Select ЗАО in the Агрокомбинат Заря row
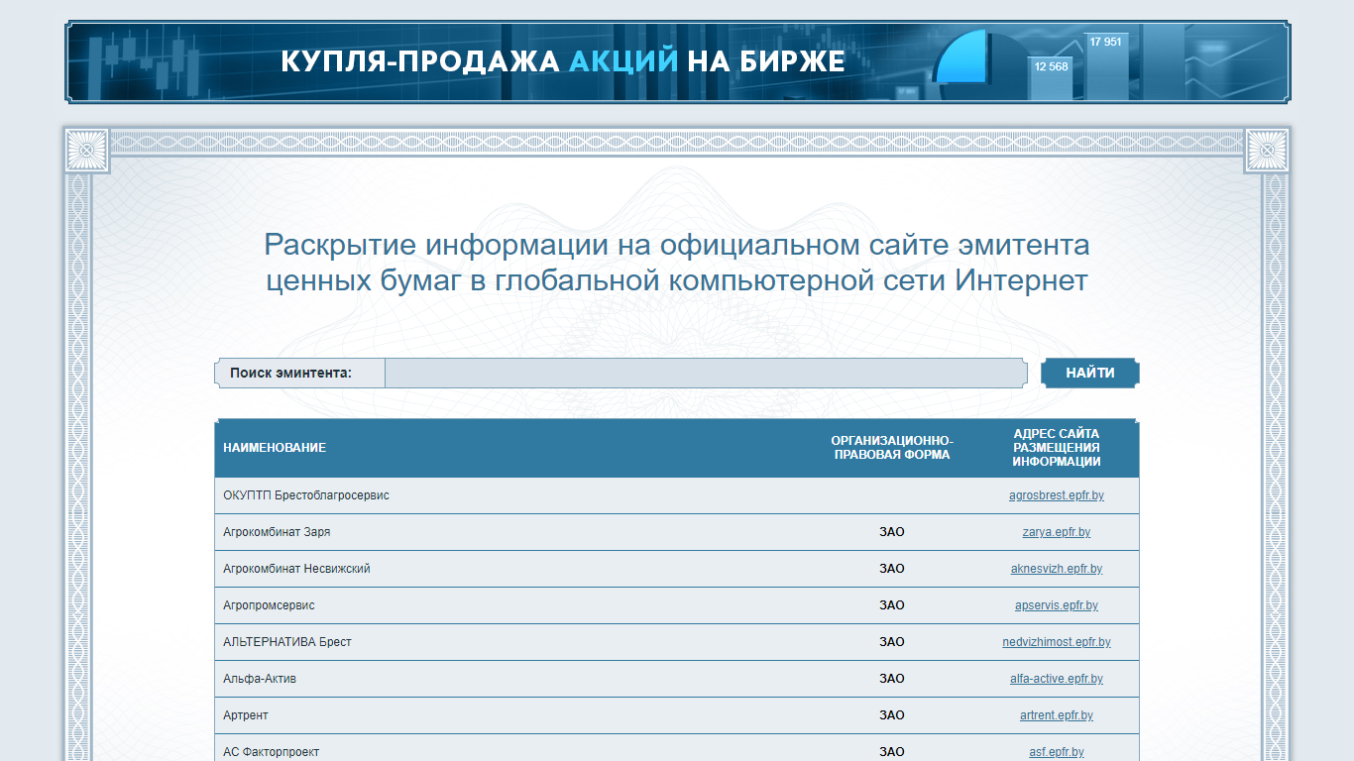Image resolution: width=1354 pixels, height=761 pixels. (x=892, y=532)
